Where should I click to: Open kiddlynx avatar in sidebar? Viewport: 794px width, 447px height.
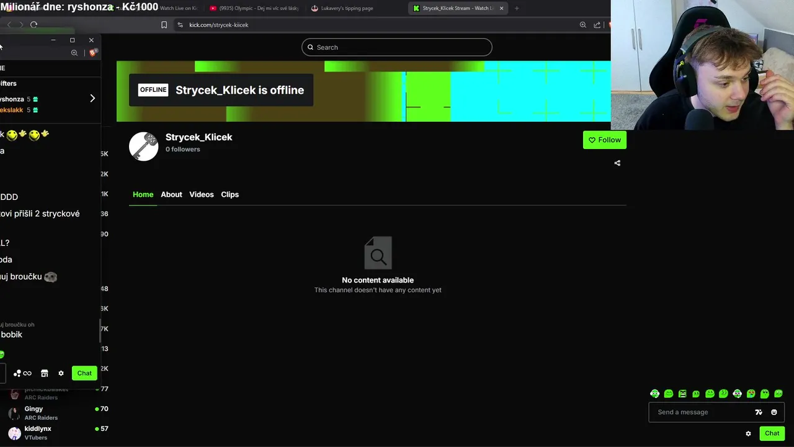pos(14,433)
